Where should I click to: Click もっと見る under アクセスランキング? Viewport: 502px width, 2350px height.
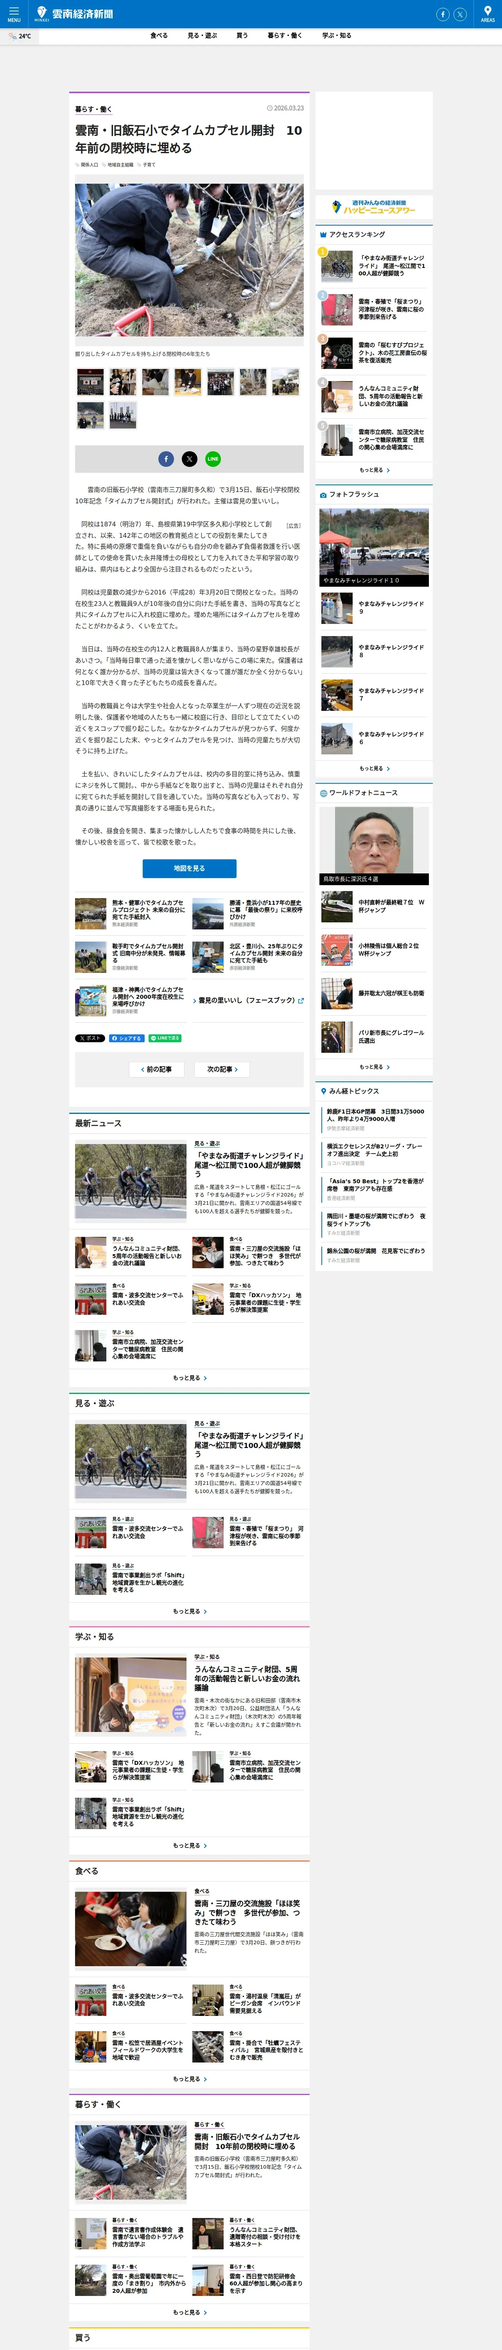pos(373,470)
